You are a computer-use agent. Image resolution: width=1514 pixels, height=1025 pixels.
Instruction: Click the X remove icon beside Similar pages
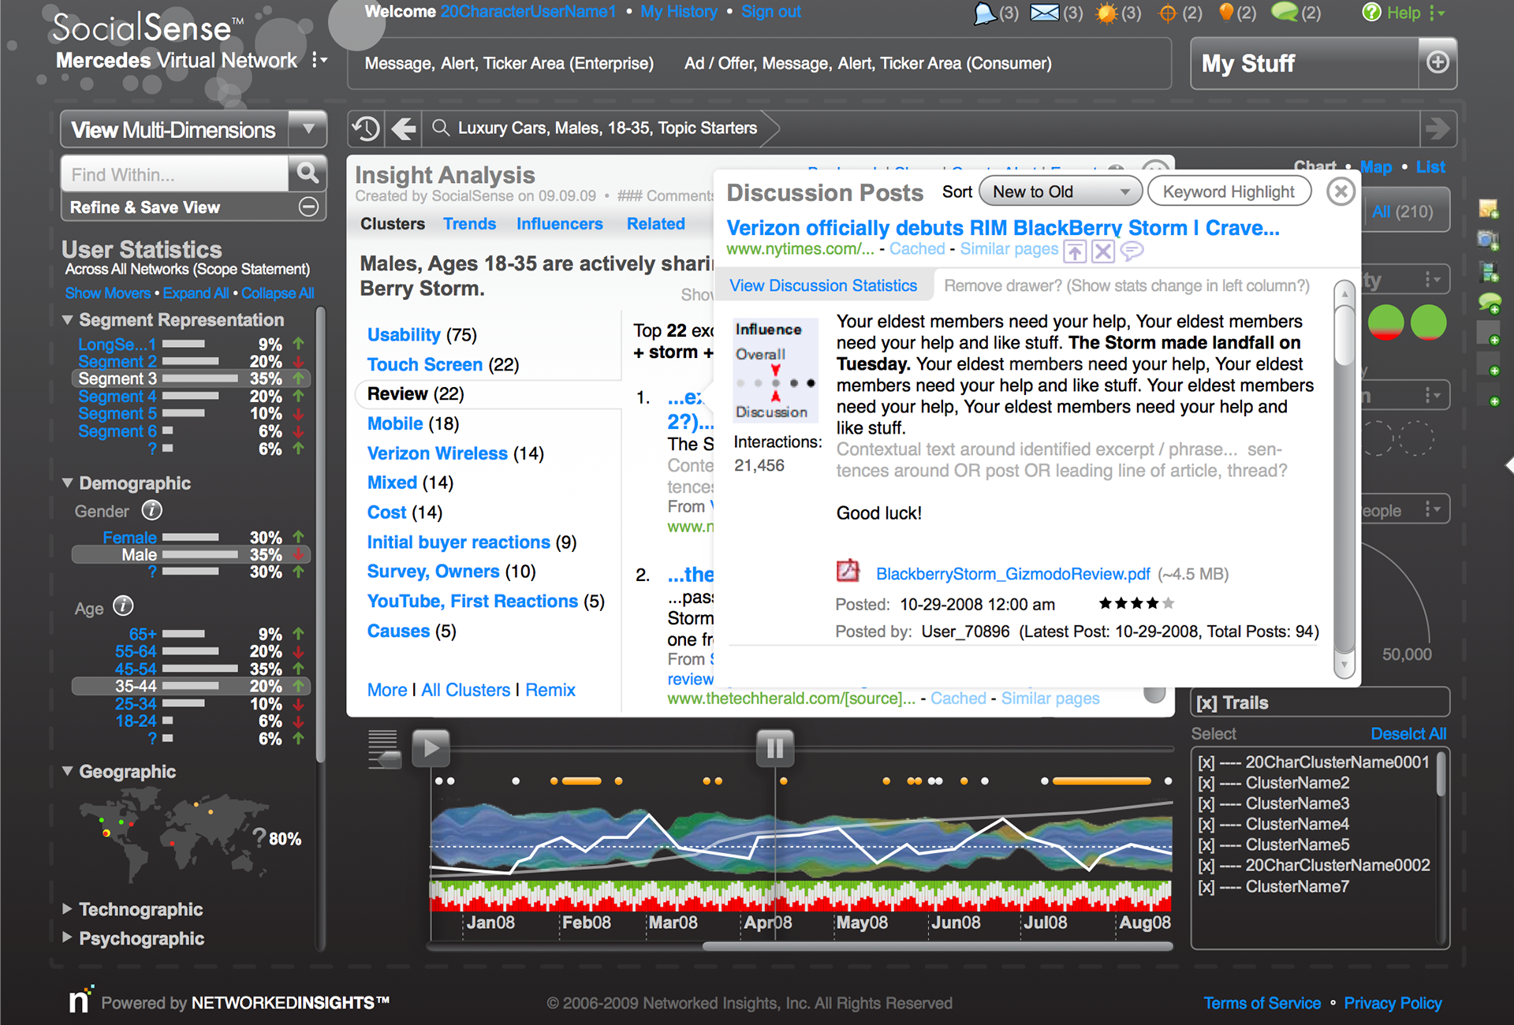tap(1103, 252)
